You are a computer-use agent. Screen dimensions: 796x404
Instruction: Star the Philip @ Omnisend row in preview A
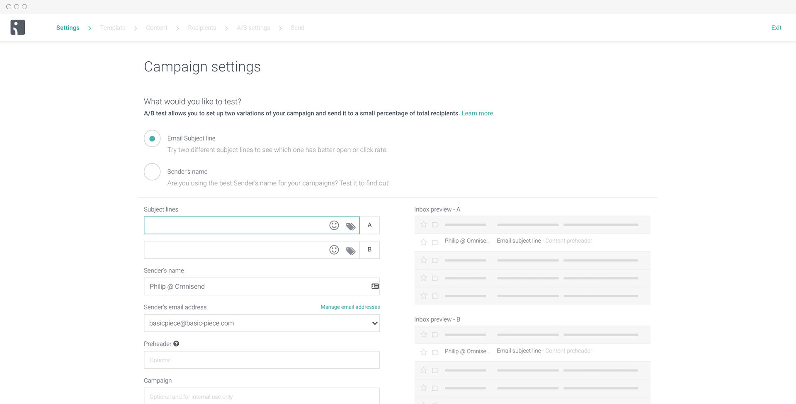424,242
